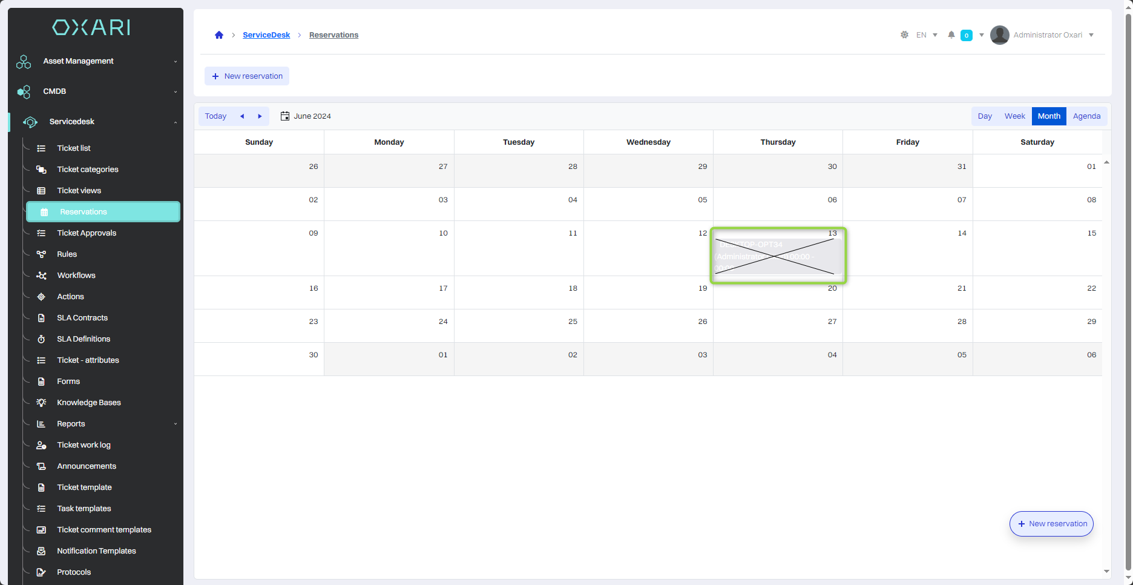
Task: Select Day calendar view
Action: pos(985,116)
